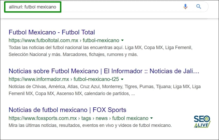Expand dropdown arrow next to informador.mx URL
The width and height of the screenshot is (219, 140).
click(x=122, y=79)
